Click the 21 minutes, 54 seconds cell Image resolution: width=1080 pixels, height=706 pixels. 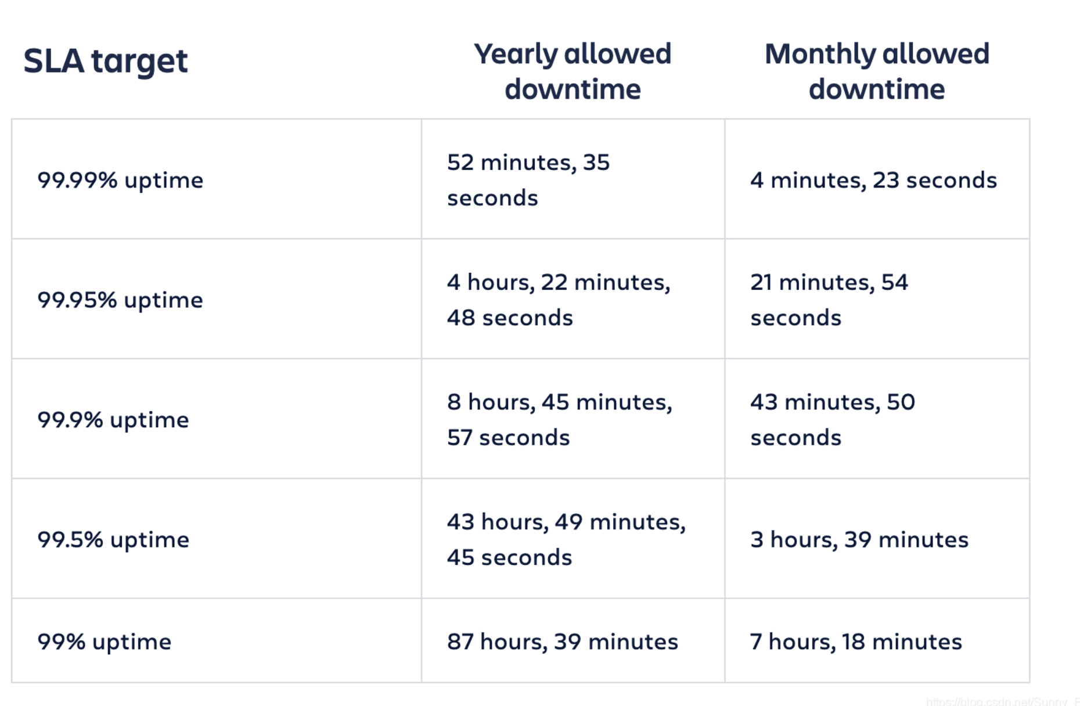point(877,298)
